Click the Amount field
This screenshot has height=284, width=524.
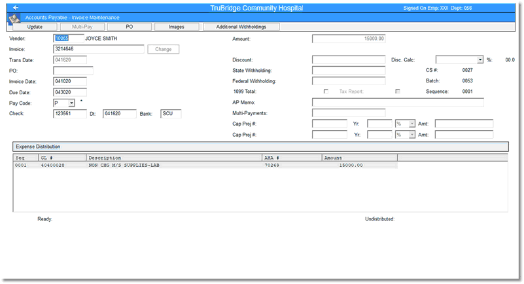point(349,39)
